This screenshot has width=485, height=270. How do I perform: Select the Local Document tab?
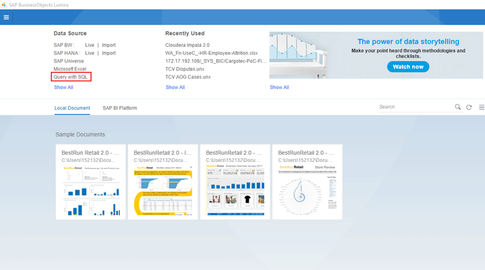tap(72, 108)
